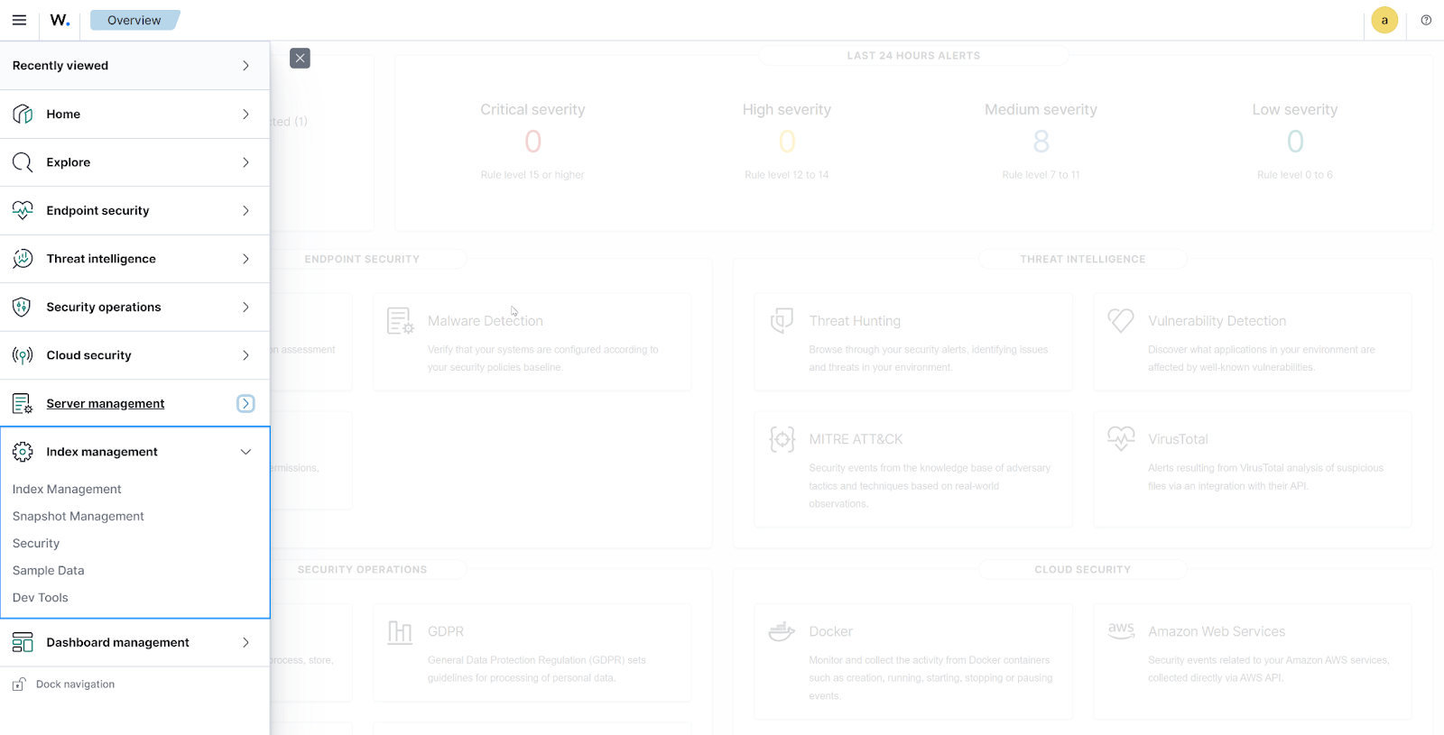Image resolution: width=1444 pixels, height=735 pixels.
Task: Expand the Threat intelligence chevron
Action: pyautogui.click(x=245, y=259)
